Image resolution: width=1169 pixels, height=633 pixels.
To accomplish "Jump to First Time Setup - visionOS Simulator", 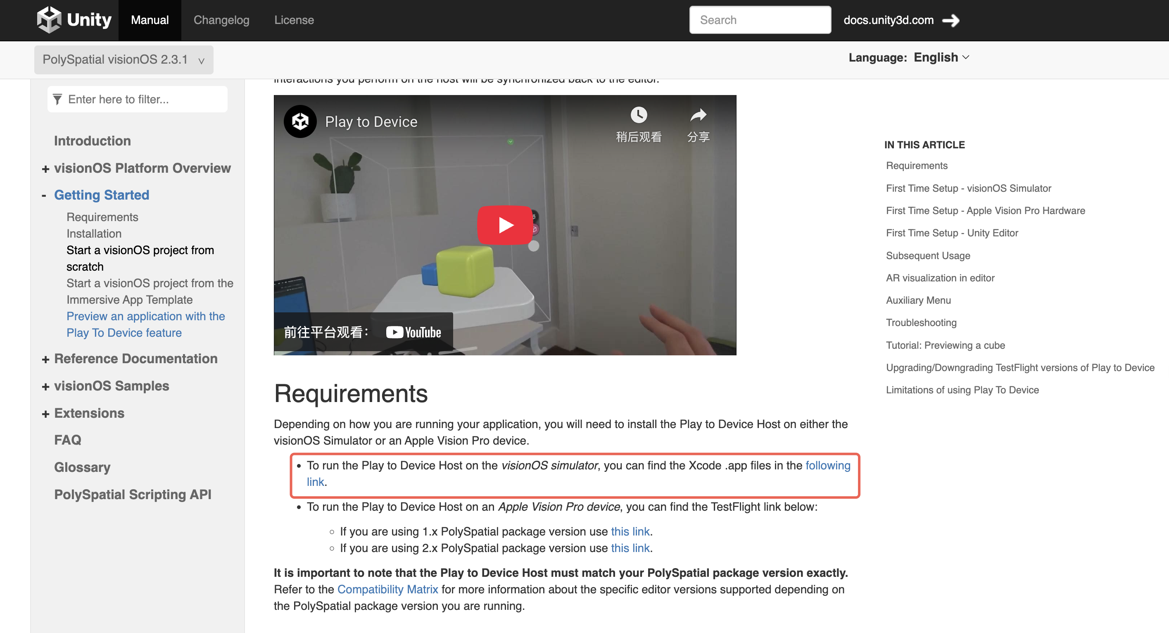I will click(x=968, y=188).
